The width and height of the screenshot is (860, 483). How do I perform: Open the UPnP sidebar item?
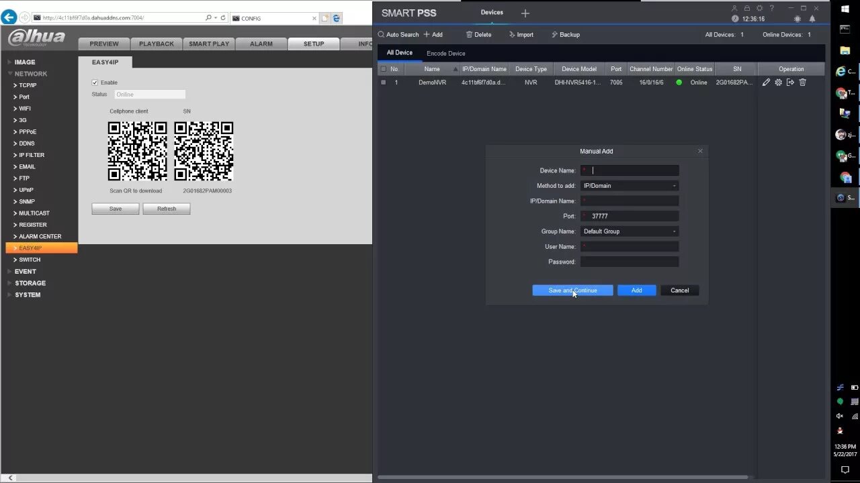pyautogui.click(x=26, y=190)
